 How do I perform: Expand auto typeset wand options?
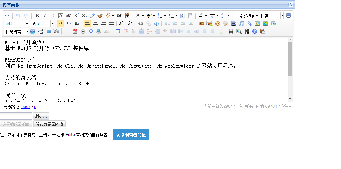(x=113, y=16)
